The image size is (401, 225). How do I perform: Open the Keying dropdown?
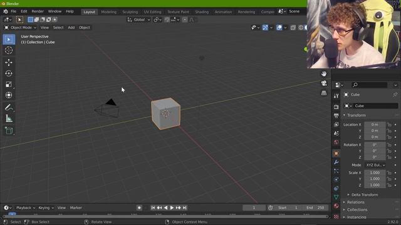tap(46, 208)
